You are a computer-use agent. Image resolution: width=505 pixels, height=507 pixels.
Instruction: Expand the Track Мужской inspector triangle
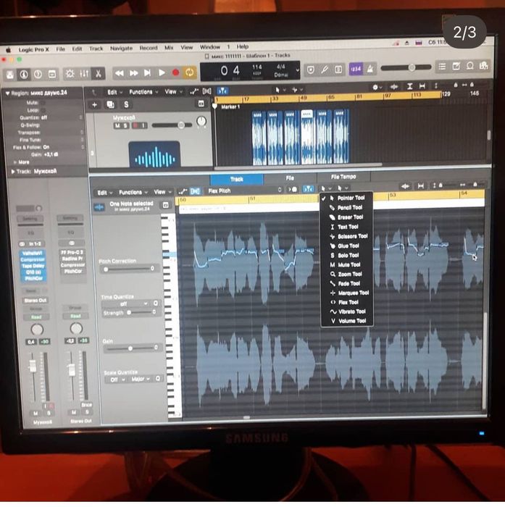[13, 172]
